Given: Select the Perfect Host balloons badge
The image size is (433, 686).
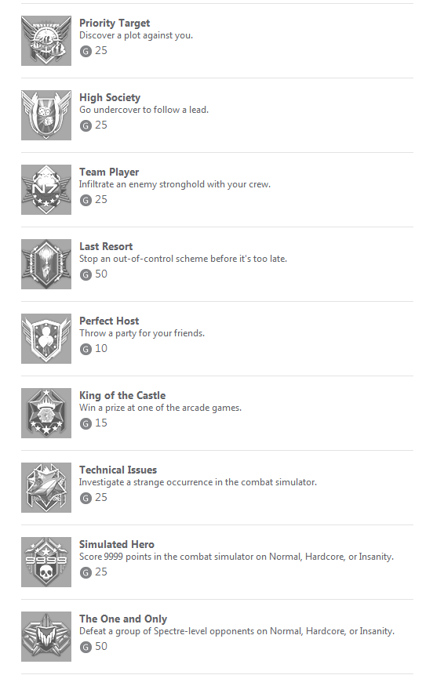Looking at the screenshot, I should click(46, 338).
